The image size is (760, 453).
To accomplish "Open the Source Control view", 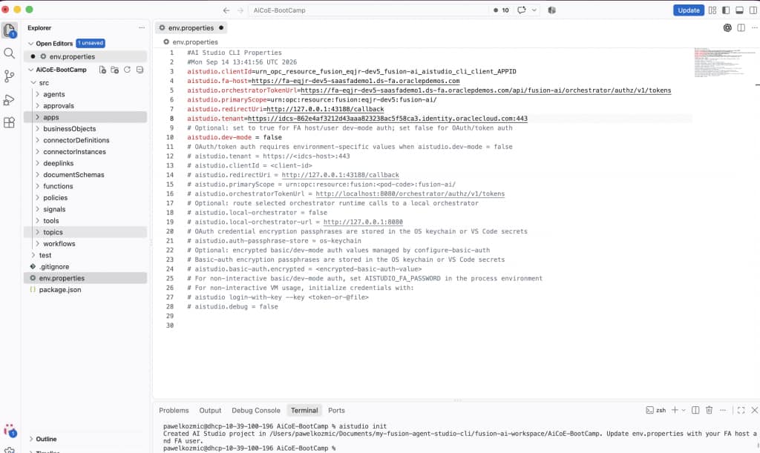I will click(x=9, y=76).
